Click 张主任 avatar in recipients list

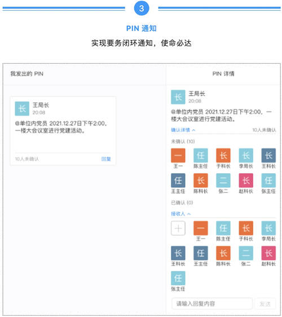tap(178, 278)
